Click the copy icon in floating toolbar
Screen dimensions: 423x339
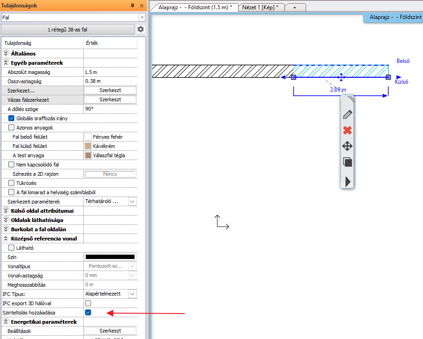coord(348,162)
